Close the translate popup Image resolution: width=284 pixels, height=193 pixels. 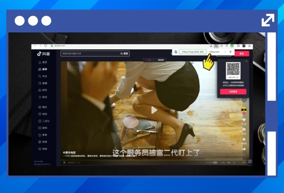point(230,51)
